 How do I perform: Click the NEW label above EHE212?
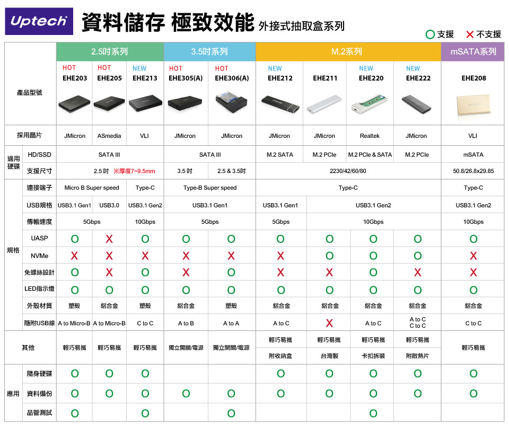pyautogui.click(x=275, y=68)
